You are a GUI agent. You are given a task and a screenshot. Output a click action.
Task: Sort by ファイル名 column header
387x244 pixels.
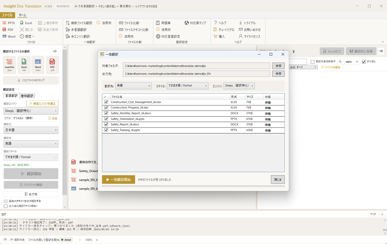click(169, 97)
